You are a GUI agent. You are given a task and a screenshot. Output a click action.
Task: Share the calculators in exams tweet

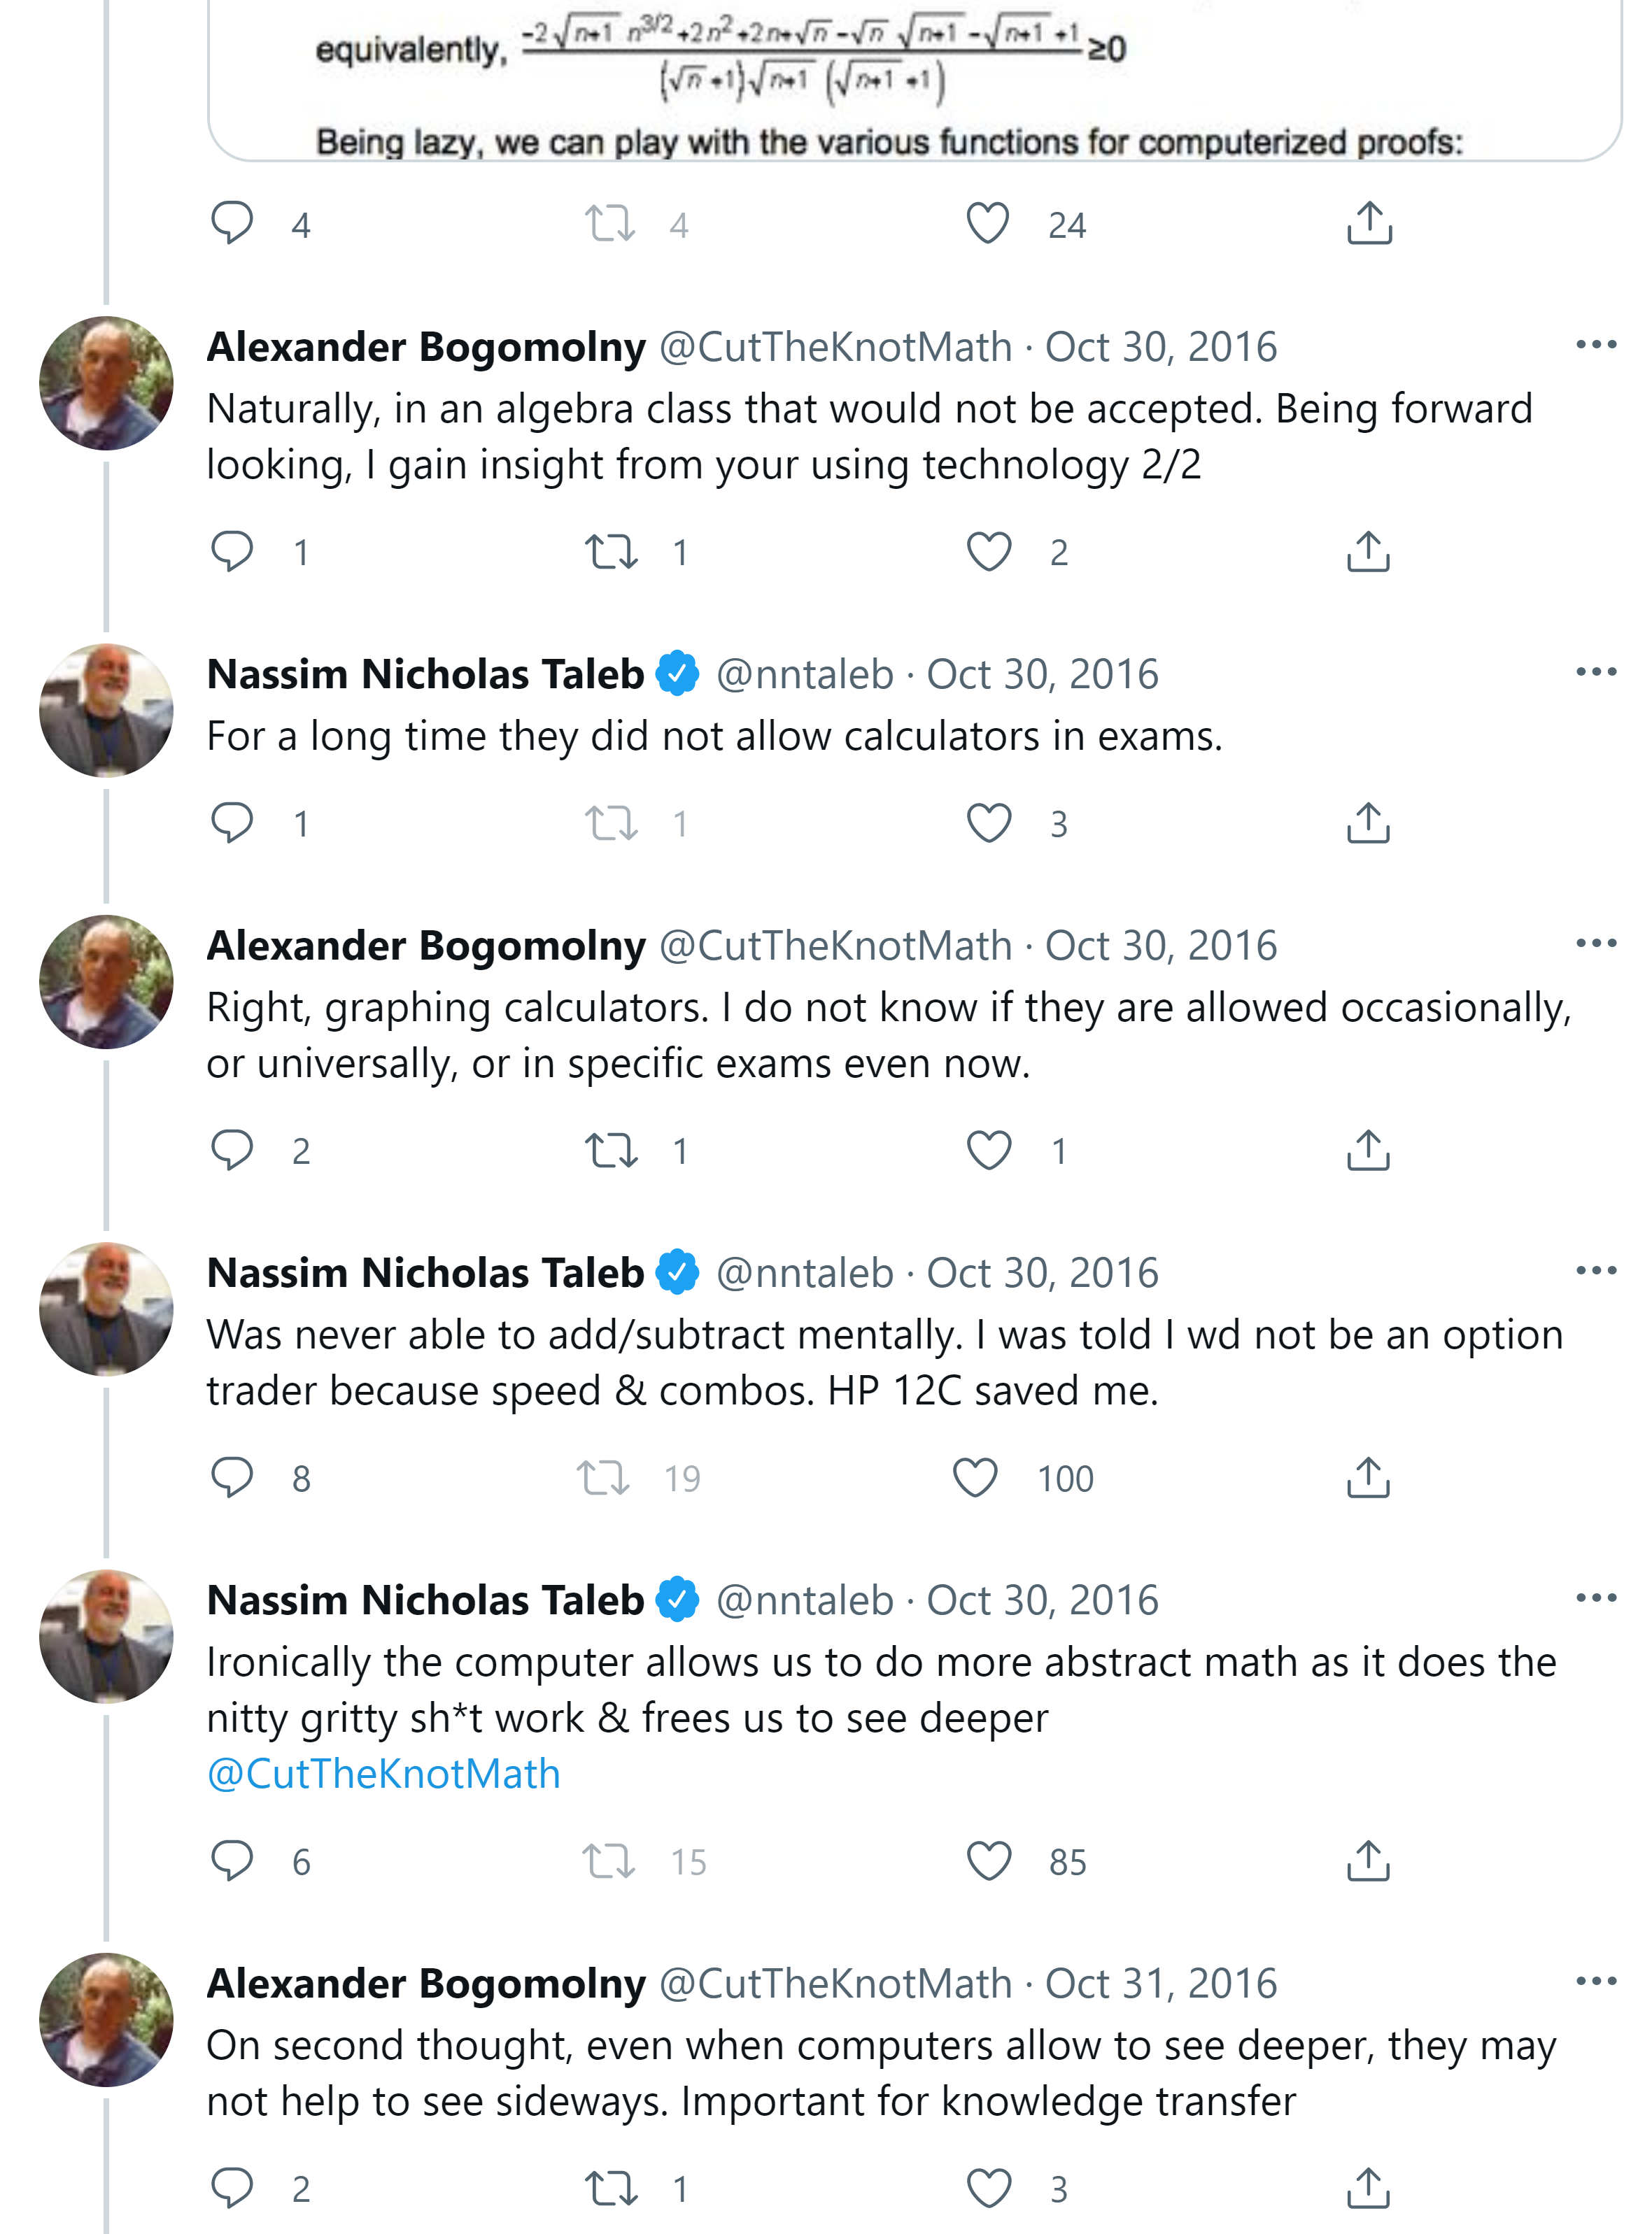pos(1368,823)
